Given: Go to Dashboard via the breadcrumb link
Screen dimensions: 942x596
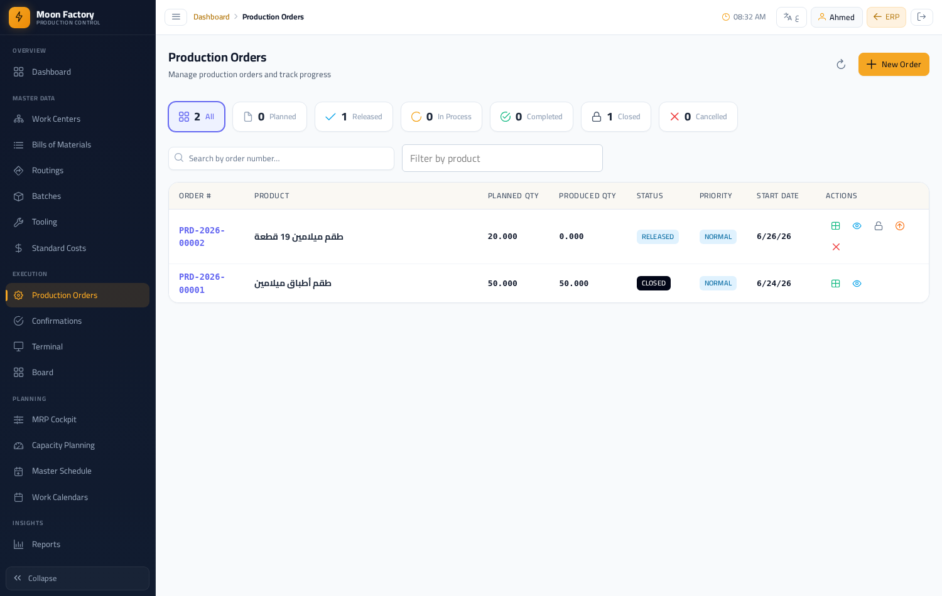Looking at the screenshot, I should coord(212,17).
